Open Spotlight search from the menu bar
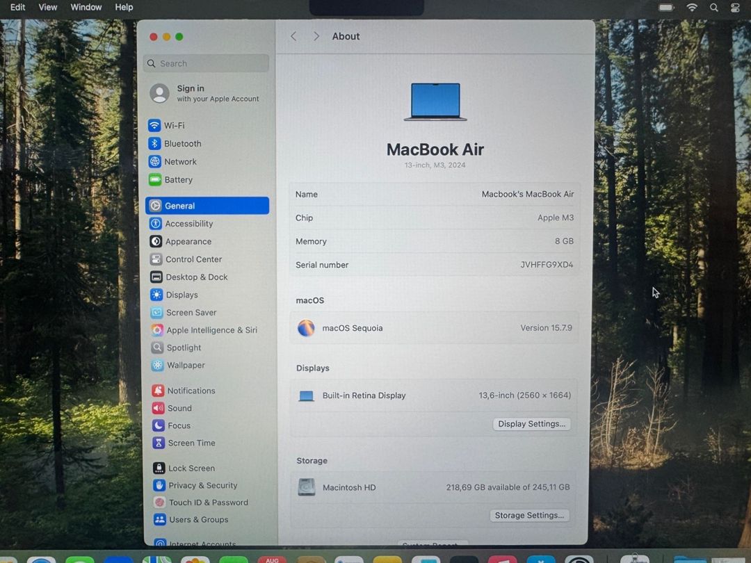This screenshot has width=751, height=563. 713,7
